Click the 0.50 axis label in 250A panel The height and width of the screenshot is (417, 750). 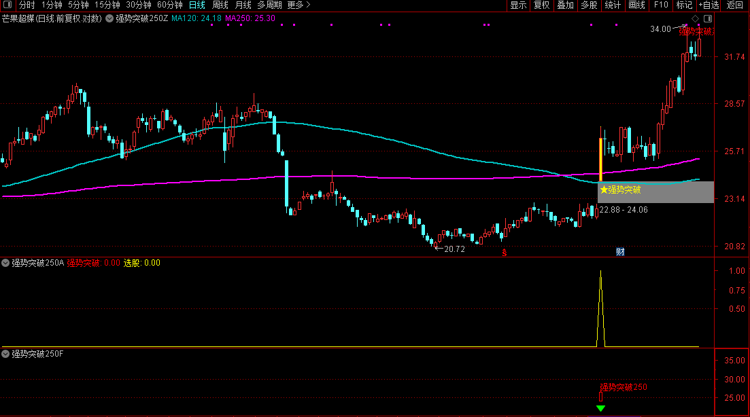[x=736, y=309]
